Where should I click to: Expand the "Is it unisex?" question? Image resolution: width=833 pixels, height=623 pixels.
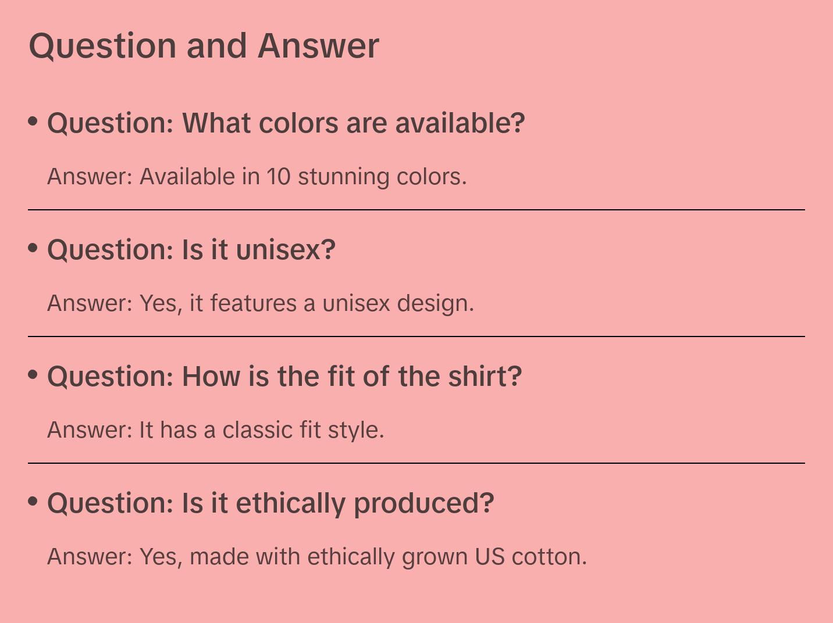pyautogui.click(x=191, y=250)
